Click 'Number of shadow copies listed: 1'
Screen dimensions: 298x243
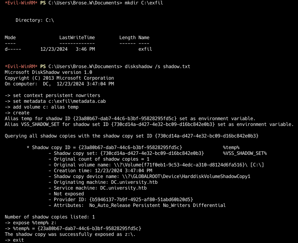tap(50, 217)
